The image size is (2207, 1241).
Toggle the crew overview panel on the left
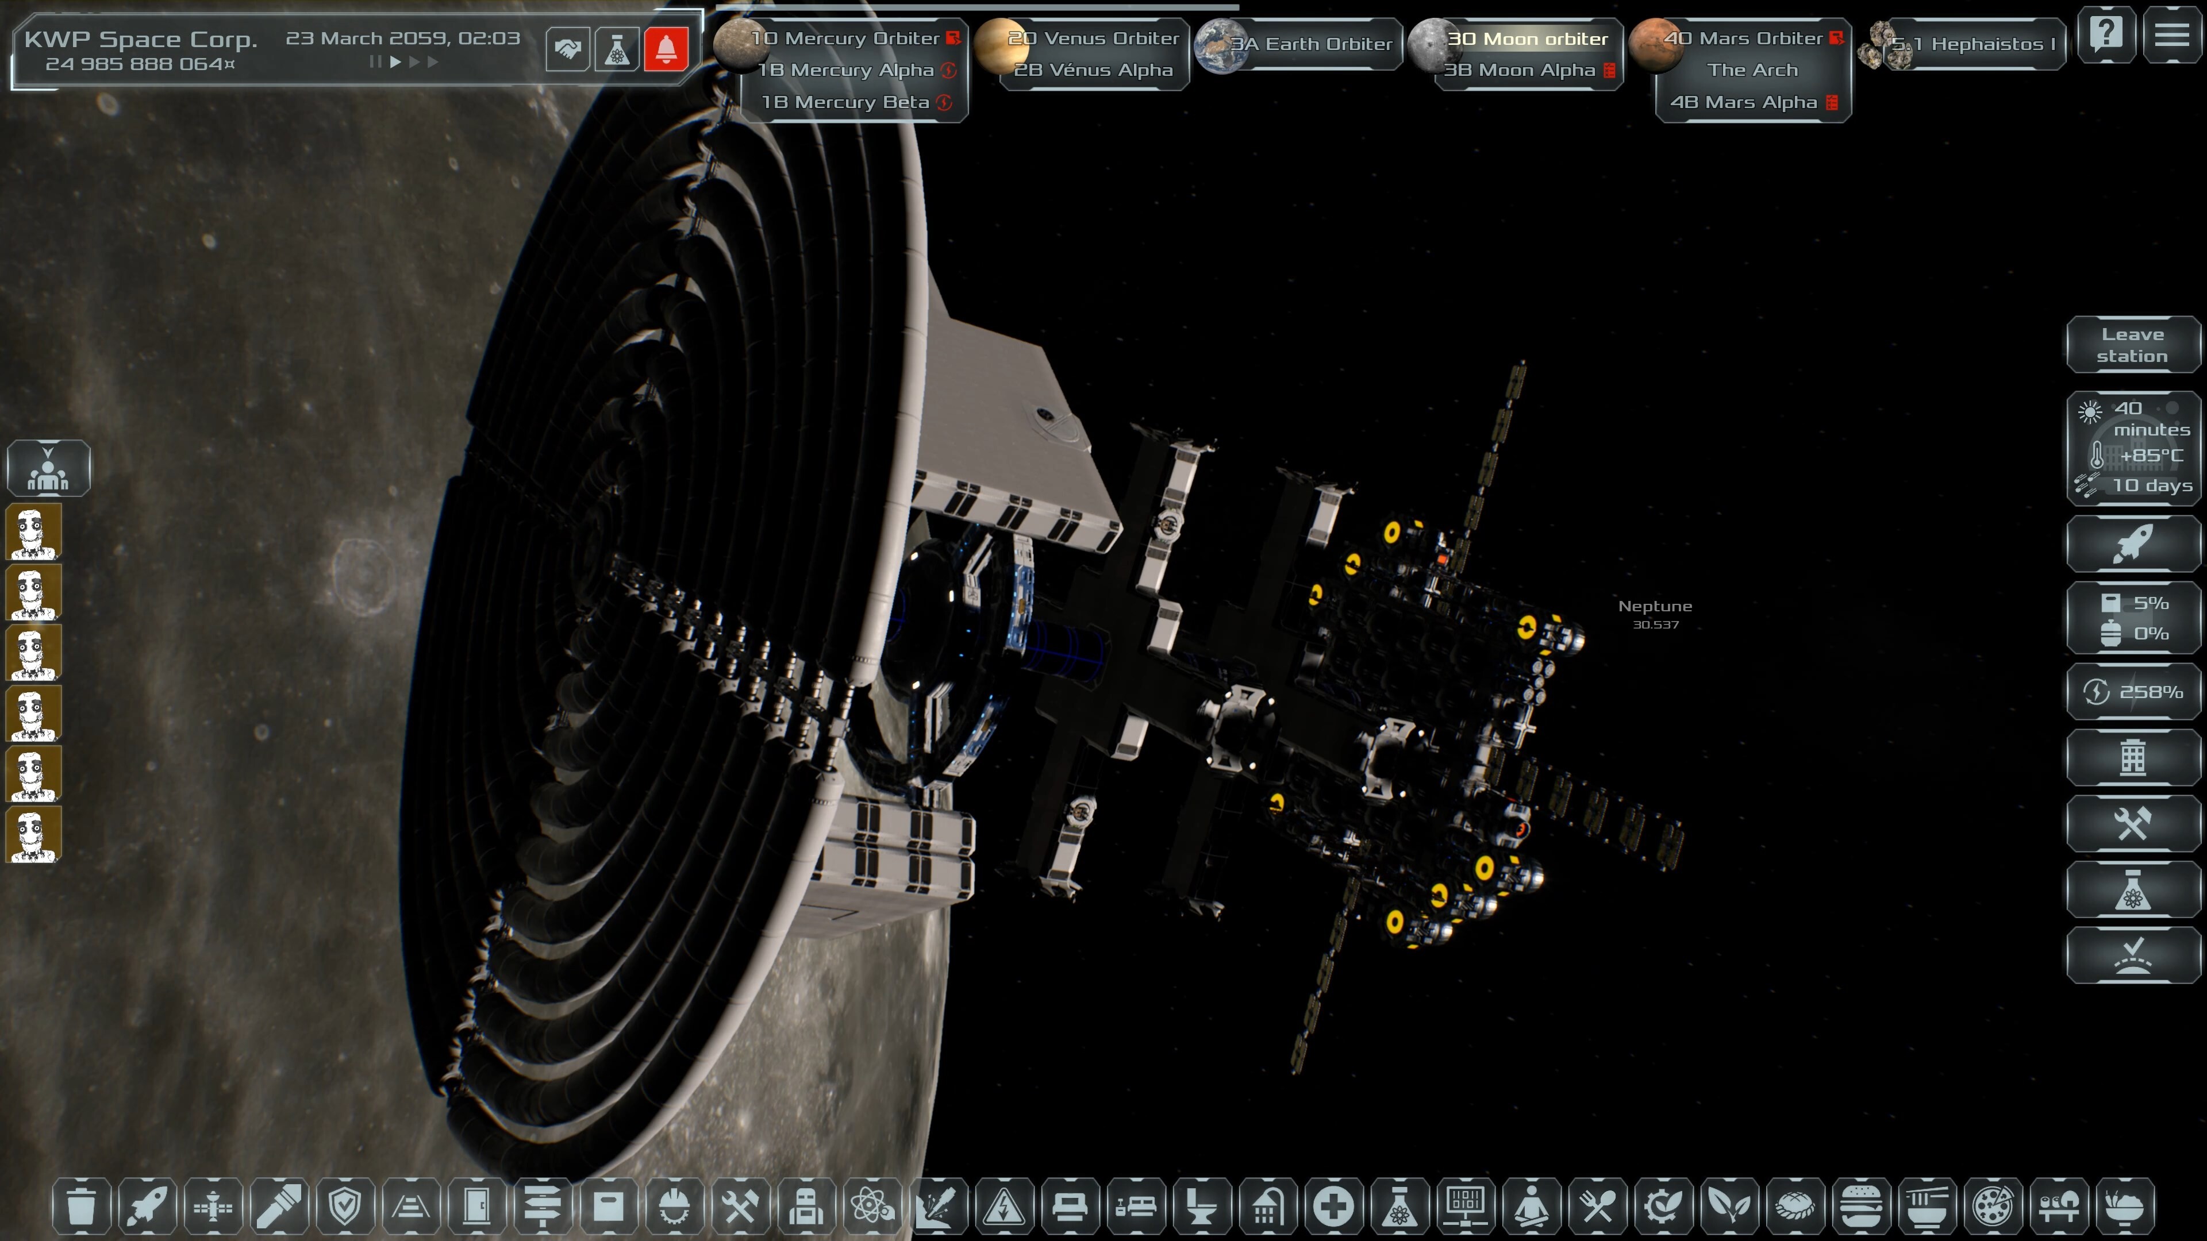pyautogui.click(x=48, y=468)
